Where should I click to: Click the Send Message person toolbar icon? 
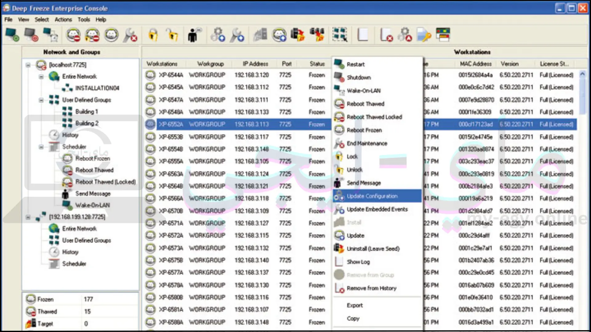coord(194,35)
